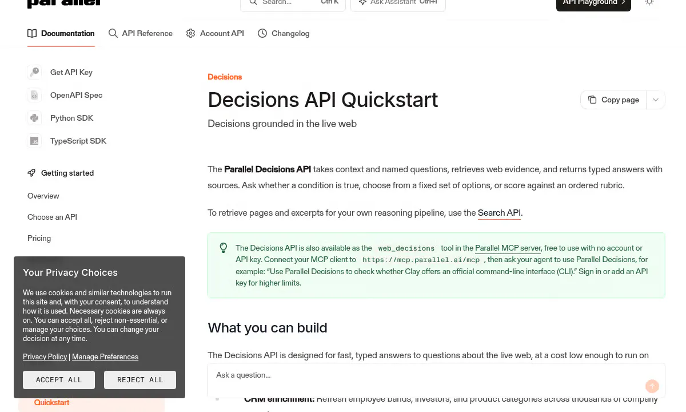Open the Changelog tab
The image size is (686, 412).
(x=284, y=33)
